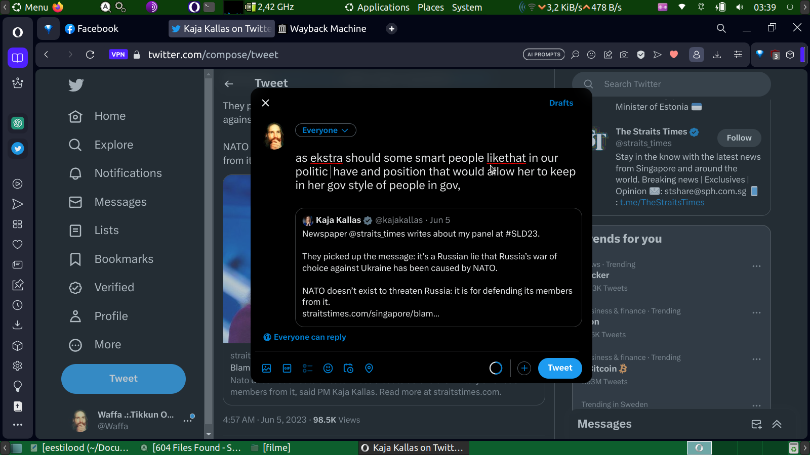Toggle the VPN badge in the address bar

click(118, 55)
